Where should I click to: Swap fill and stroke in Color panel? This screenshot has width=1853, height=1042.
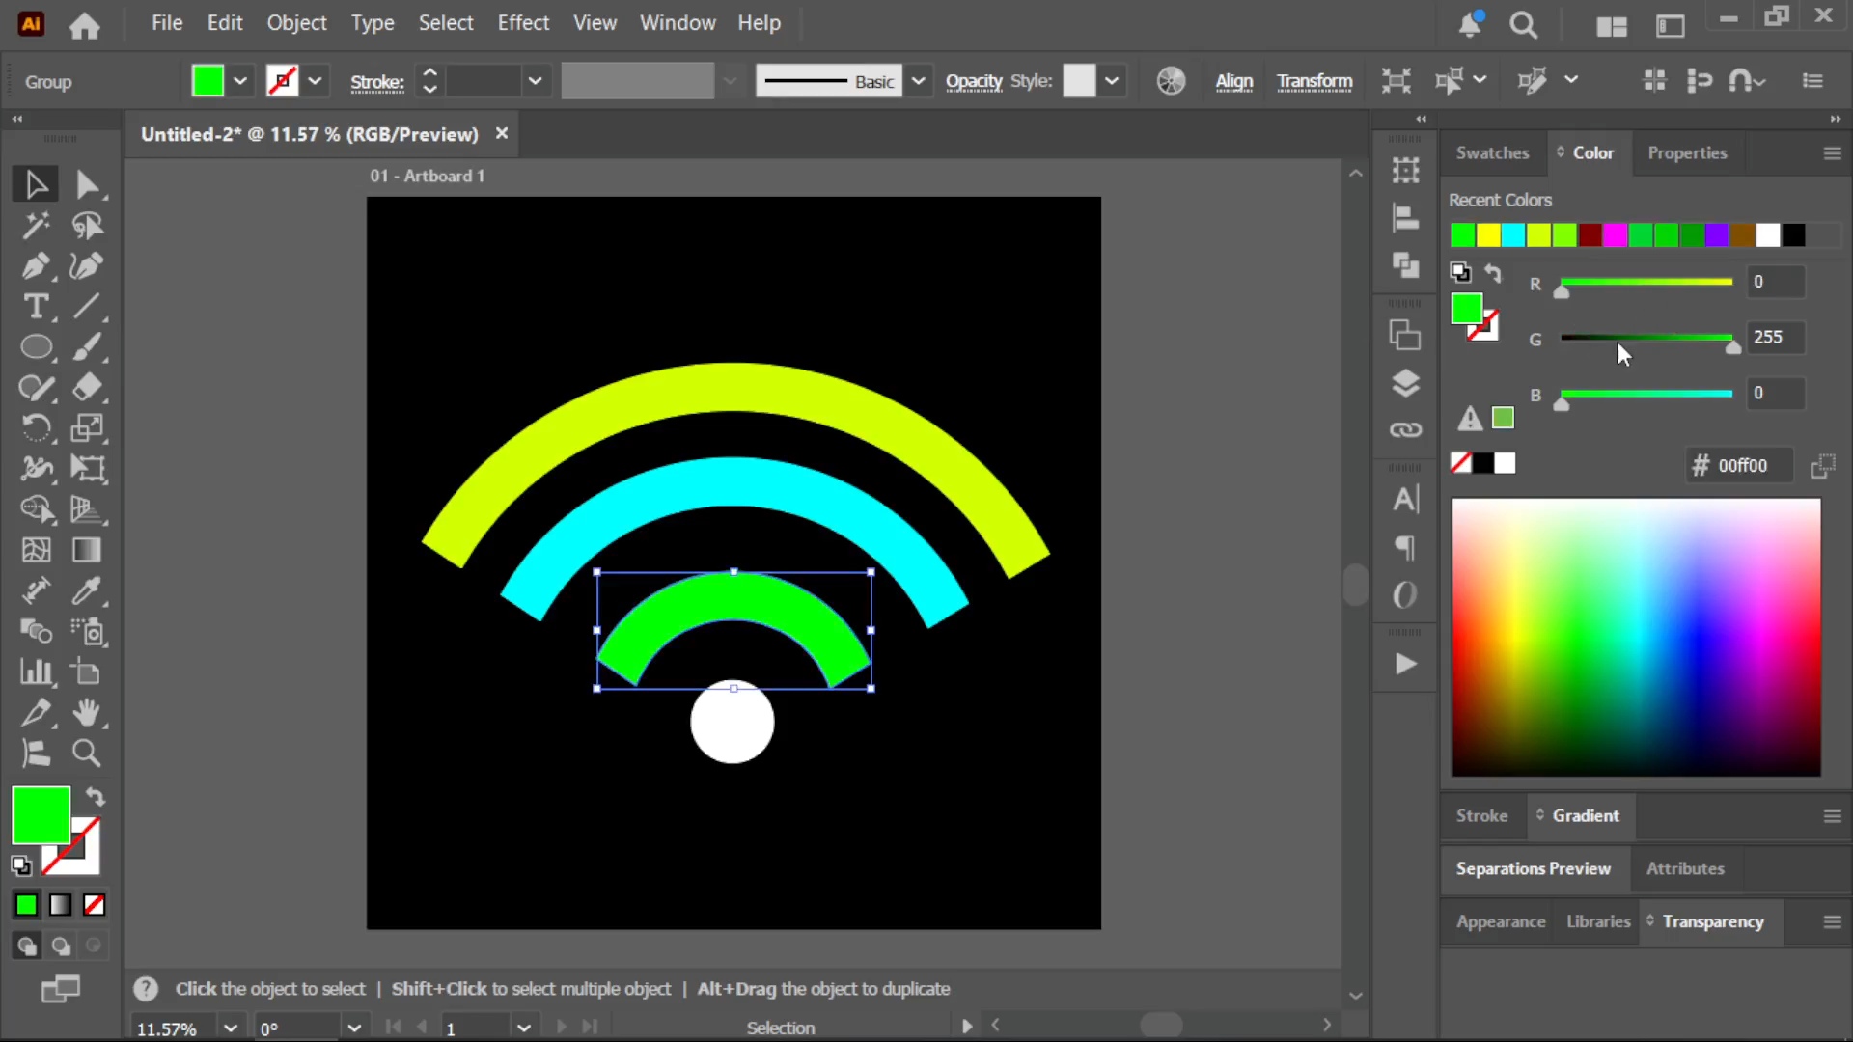[1493, 273]
